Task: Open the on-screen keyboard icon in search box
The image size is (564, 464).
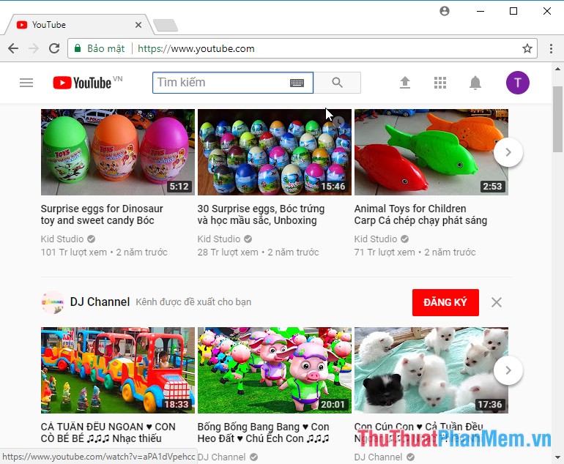Action: 297,83
